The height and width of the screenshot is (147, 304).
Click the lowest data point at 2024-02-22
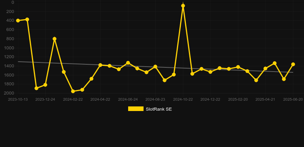tap(73, 91)
